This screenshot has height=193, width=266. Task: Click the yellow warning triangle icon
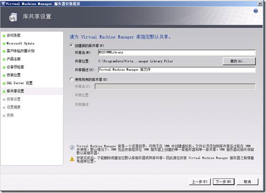[72, 159]
